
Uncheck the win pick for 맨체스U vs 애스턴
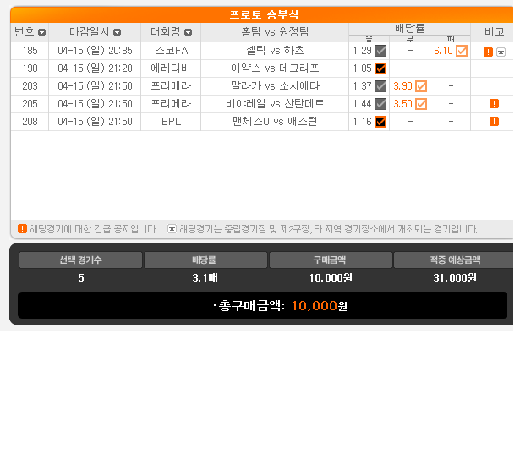tap(380, 122)
